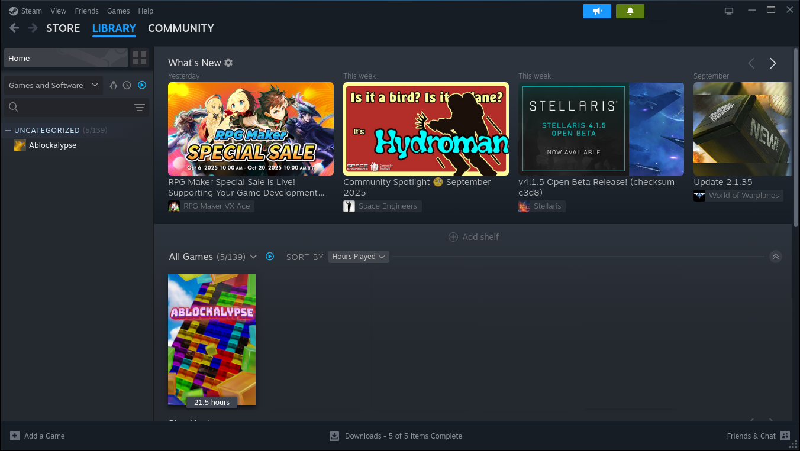
Task: Click the forward navigation arrow
Action: [33, 28]
